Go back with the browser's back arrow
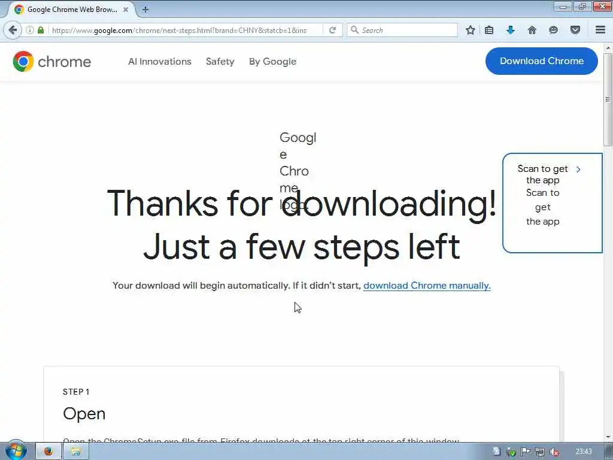Screen dimensions: 613x460 tap(13, 30)
